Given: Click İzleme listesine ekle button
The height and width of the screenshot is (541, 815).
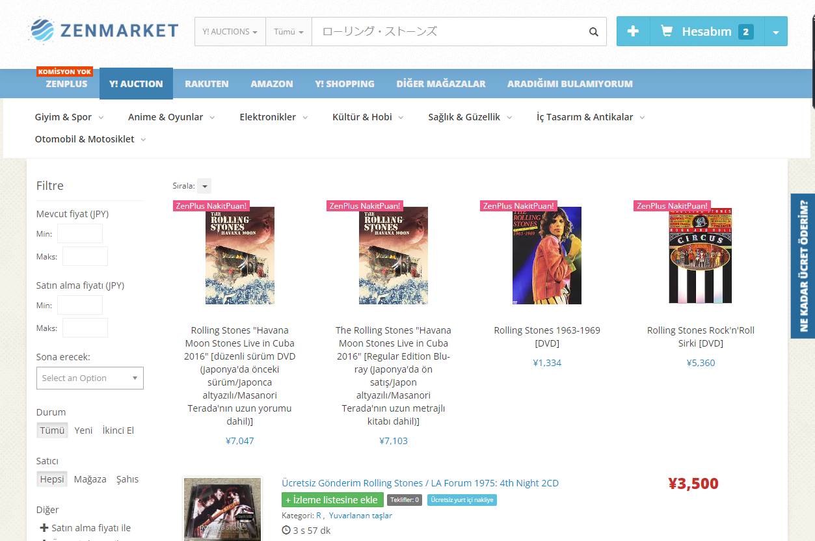Looking at the screenshot, I should pos(332,500).
